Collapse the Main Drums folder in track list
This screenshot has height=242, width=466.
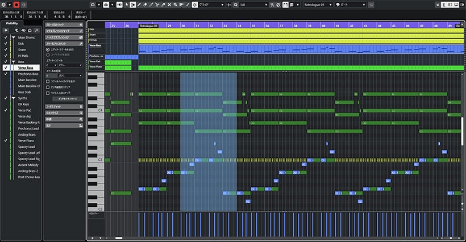(x=14, y=37)
